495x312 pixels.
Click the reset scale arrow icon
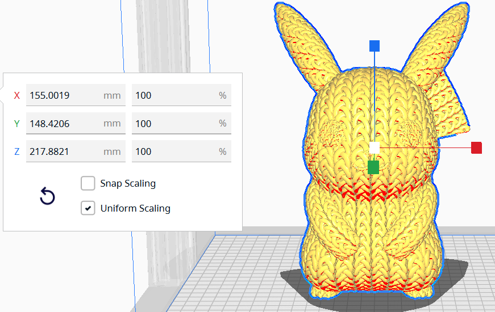[47, 196]
